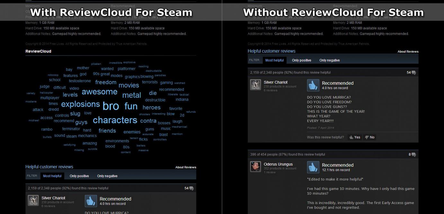444x214 pixels.
Task: Click '12.1 hrs on record' text
Action: (336, 170)
